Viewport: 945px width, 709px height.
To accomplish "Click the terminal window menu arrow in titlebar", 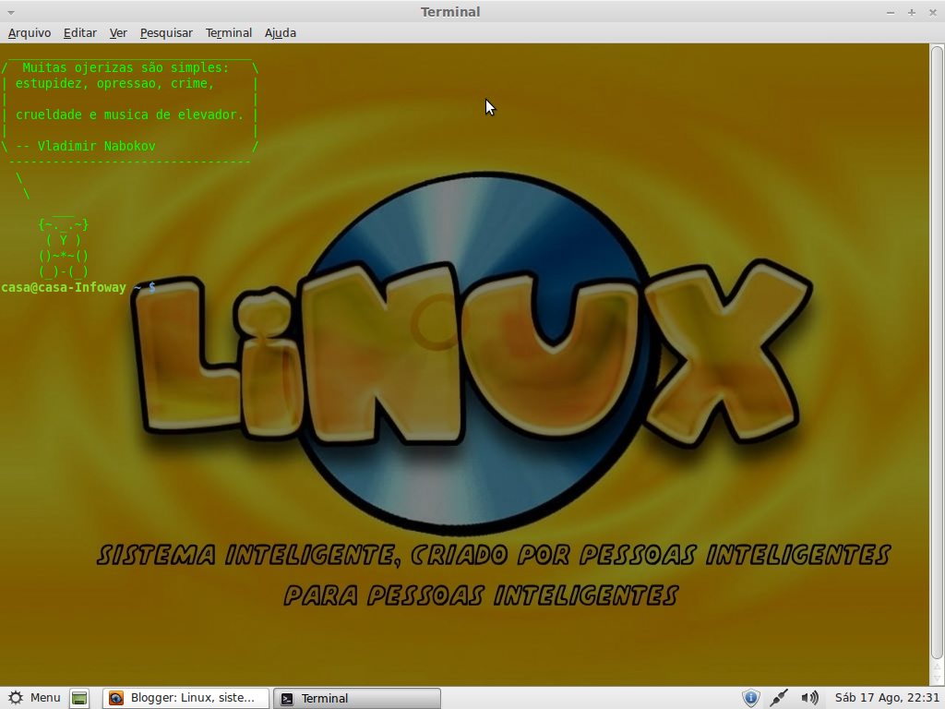I will [x=11, y=12].
